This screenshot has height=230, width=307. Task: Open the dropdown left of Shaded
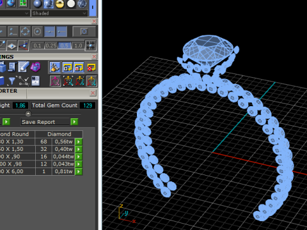tap(15, 13)
